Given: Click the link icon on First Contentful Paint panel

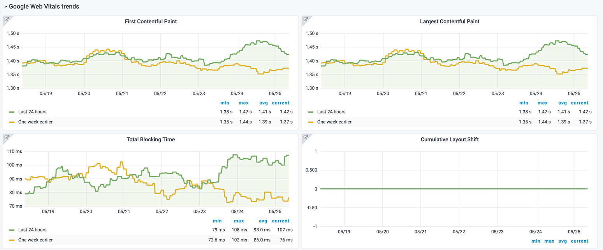Looking at the screenshot, I should 7,19.
